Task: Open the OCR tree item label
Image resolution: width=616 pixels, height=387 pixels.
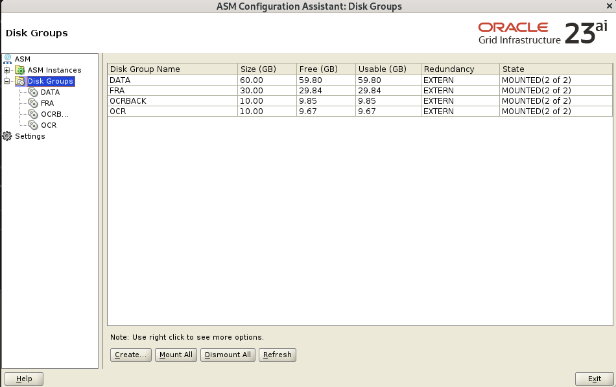Action: [x=49, y=125]
